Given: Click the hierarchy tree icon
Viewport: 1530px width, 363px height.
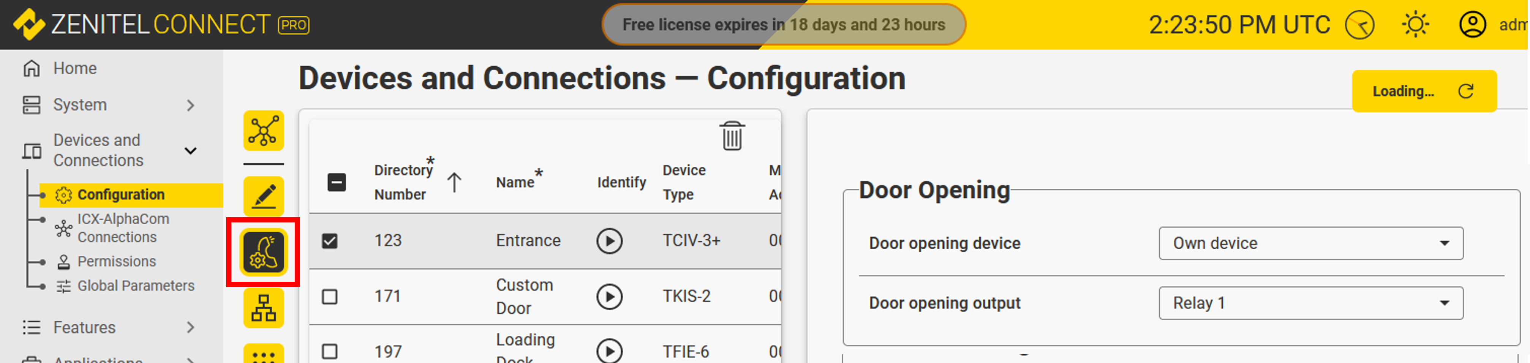Looking at the screenshot, I should (x=263, y=308).
